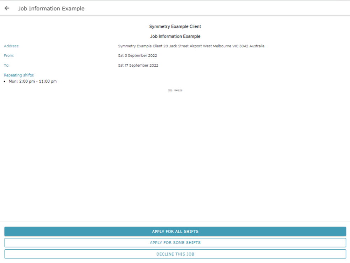Screen dimensions: 350x263
Task: Go back using the arrow icon
Action: [x=7, y=8]
